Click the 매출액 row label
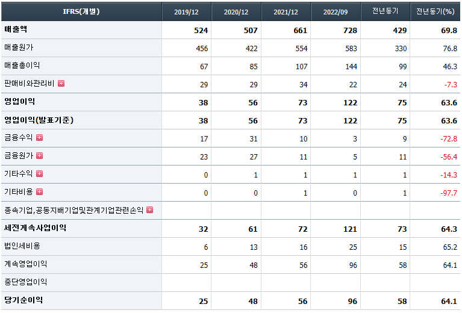This screenshot has height=313, width=462. [16, 29]
